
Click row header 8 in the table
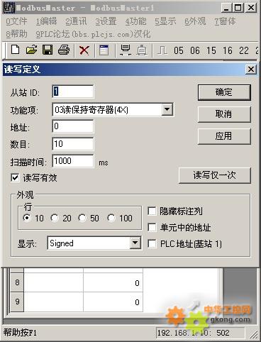(x=17, y=282)
